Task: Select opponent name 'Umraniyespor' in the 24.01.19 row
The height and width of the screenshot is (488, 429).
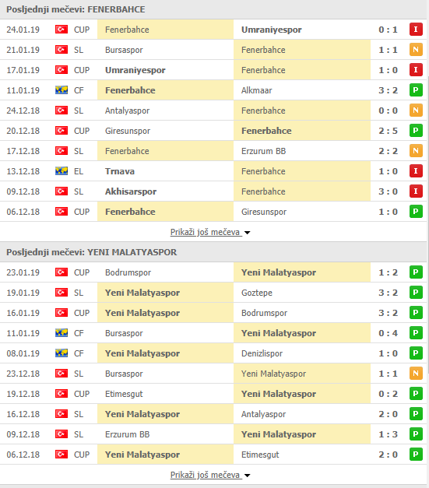Action: [x=272, y=30]
